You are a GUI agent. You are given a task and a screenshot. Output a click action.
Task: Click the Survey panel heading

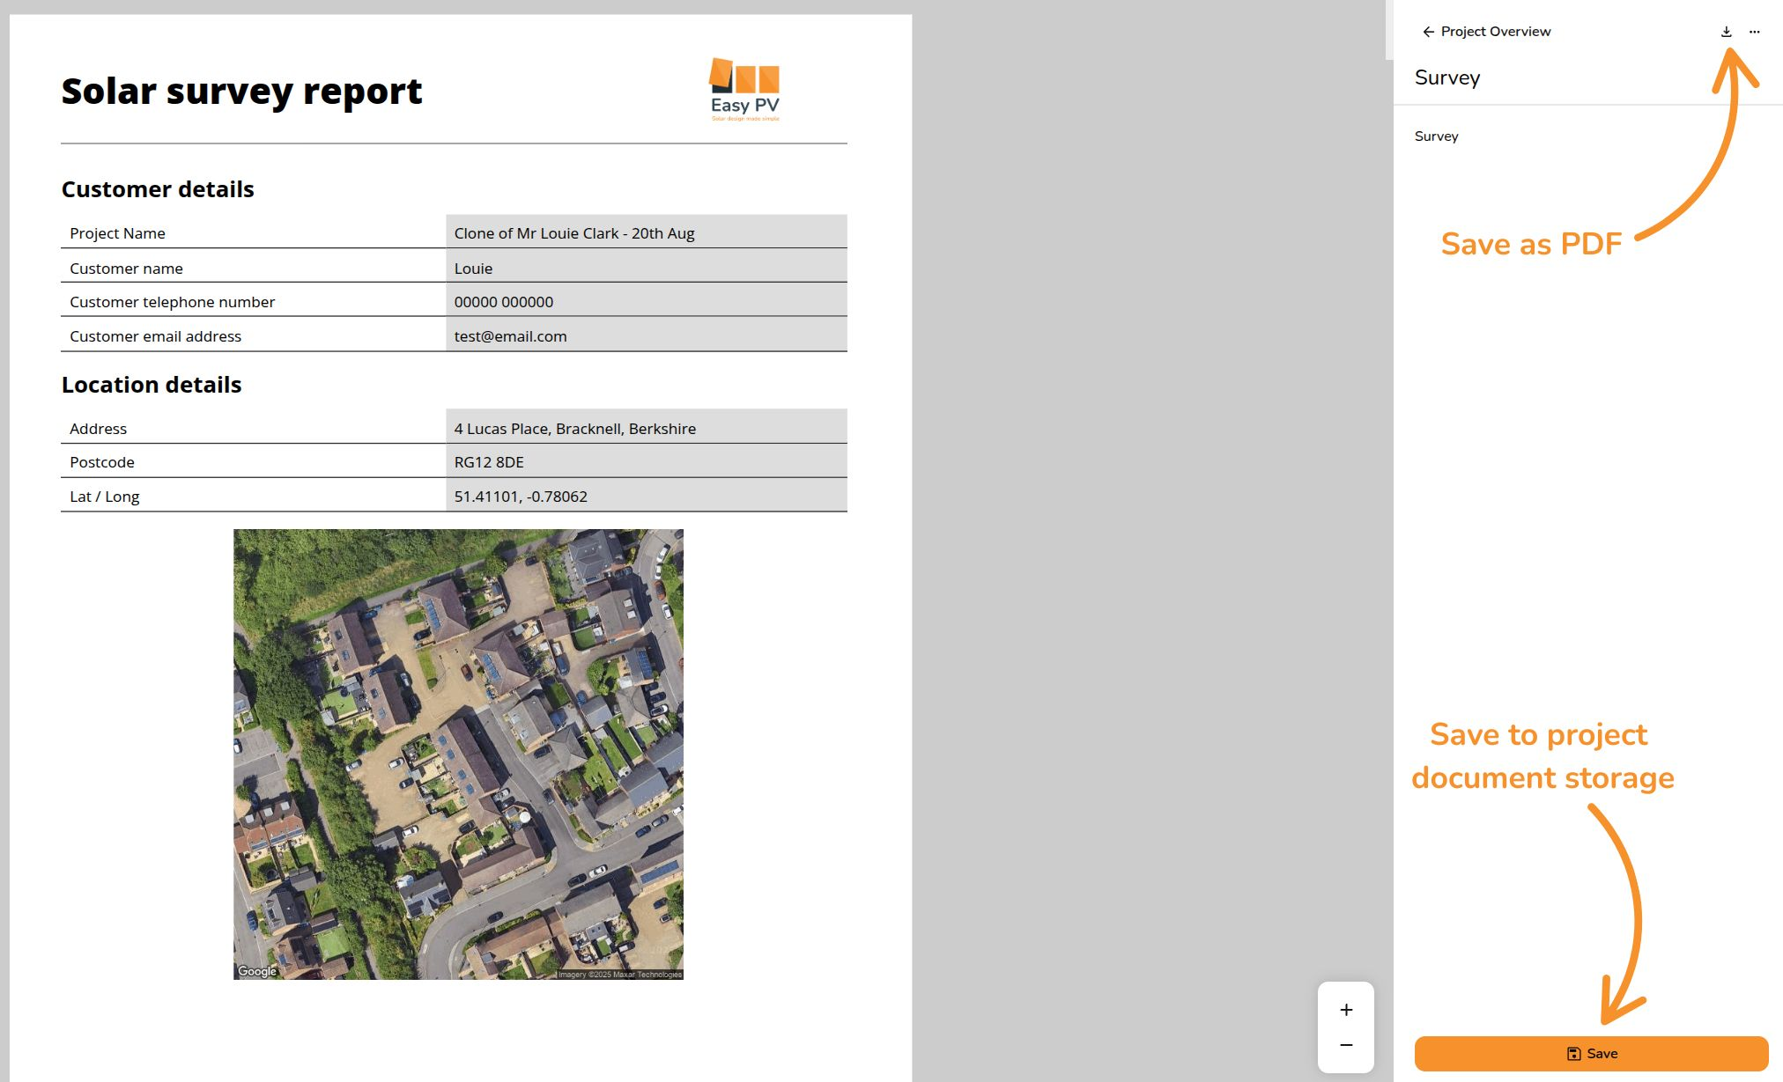[x=1446, y=77]
